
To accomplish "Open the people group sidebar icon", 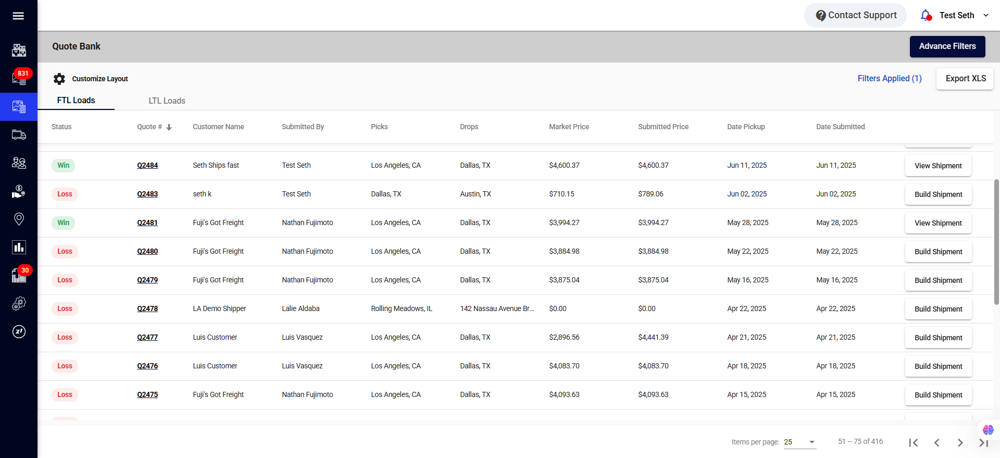I will [19, 163].
